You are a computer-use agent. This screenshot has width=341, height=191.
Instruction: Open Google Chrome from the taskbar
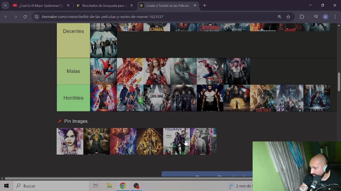tap(123, 186)
